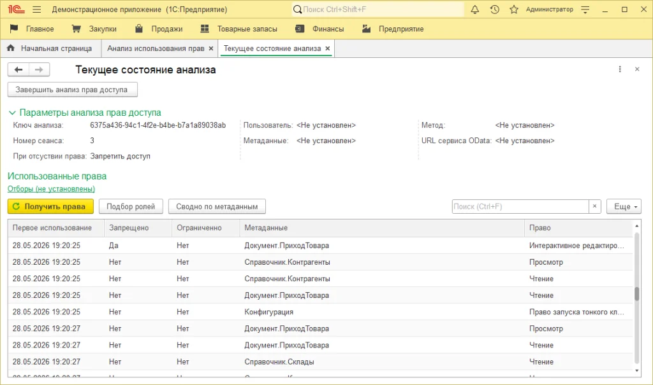Click the forward arrow navigation button
653x385 pixels.
39,69
